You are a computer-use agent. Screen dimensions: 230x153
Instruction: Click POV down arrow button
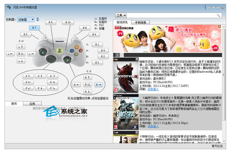pos(40,88)
